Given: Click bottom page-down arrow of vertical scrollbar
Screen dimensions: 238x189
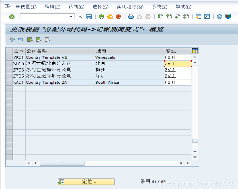Looking at the screenshot, I should pos(195,157).
